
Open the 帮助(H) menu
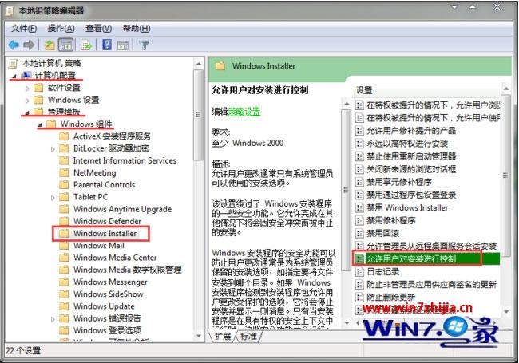(x=137, y=29)
